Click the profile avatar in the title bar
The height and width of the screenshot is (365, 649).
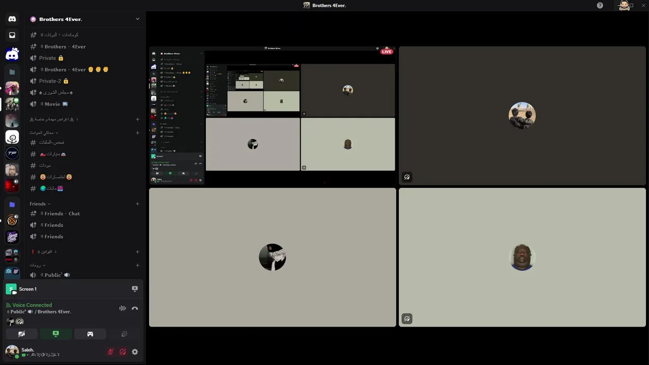(x=624, y=5)
